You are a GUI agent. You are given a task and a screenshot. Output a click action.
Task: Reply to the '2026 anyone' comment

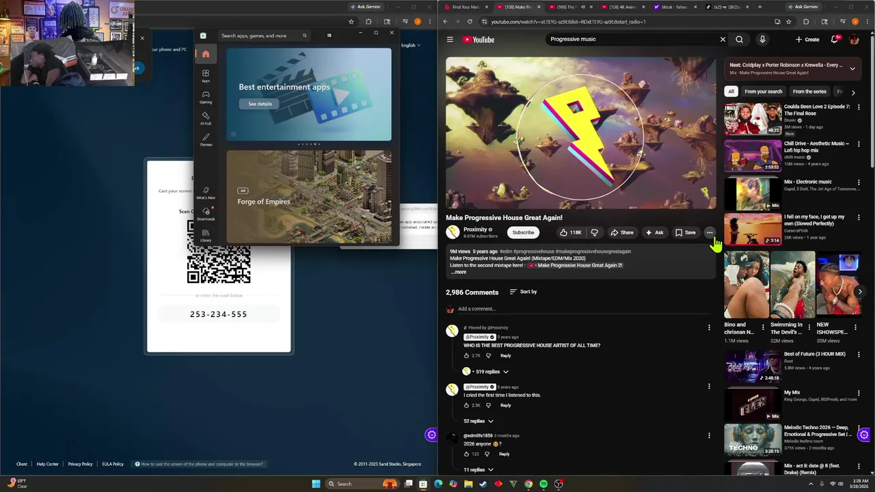pos(504,454)
